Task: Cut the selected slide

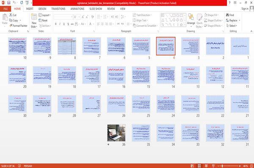Action: click(x=13, y=15)
